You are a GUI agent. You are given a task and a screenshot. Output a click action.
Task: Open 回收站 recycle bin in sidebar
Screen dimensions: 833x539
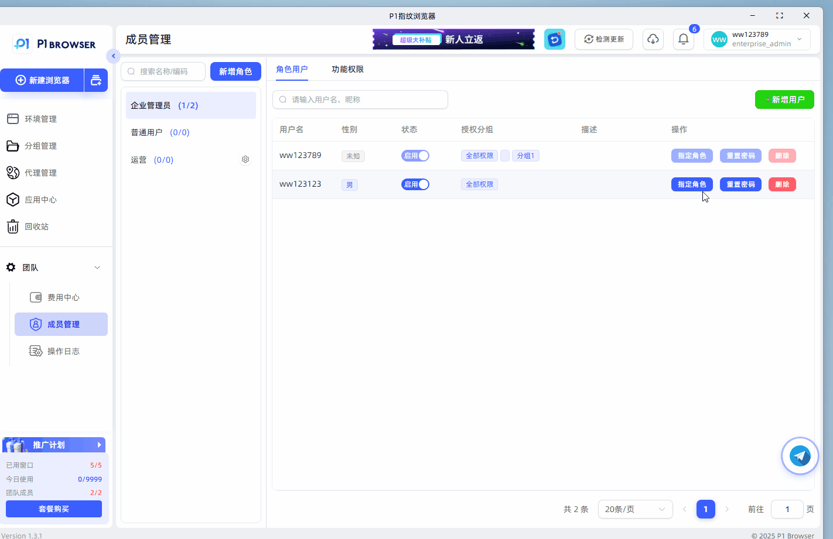coord(36,226)
